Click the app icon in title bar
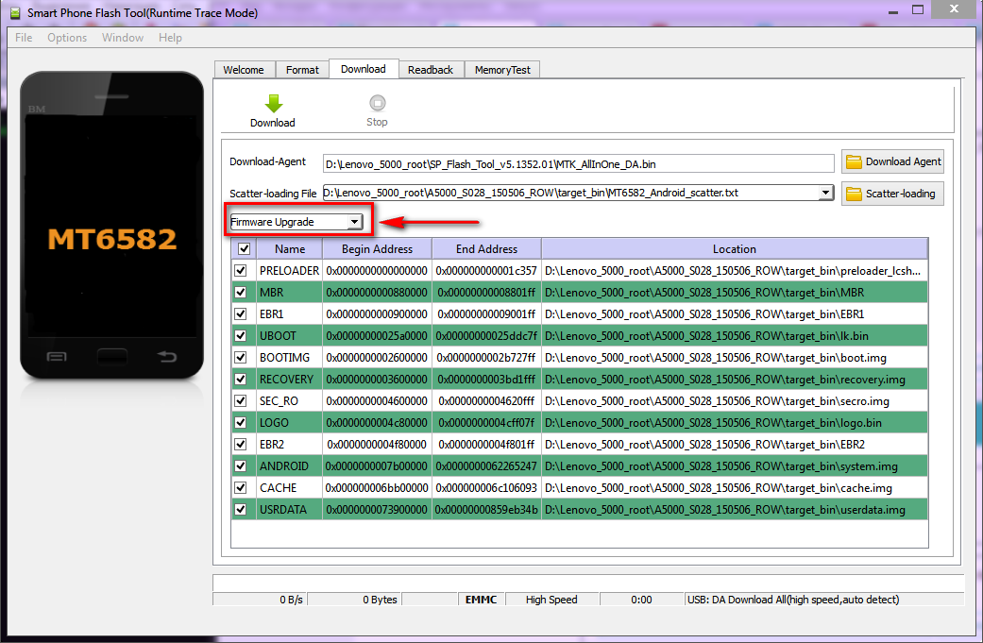The image size is (983, 643). 14,13
